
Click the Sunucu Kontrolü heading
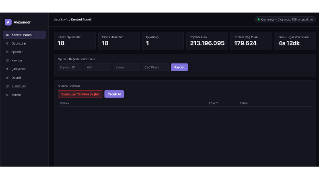pyautogui.click(x=69, y=86)
